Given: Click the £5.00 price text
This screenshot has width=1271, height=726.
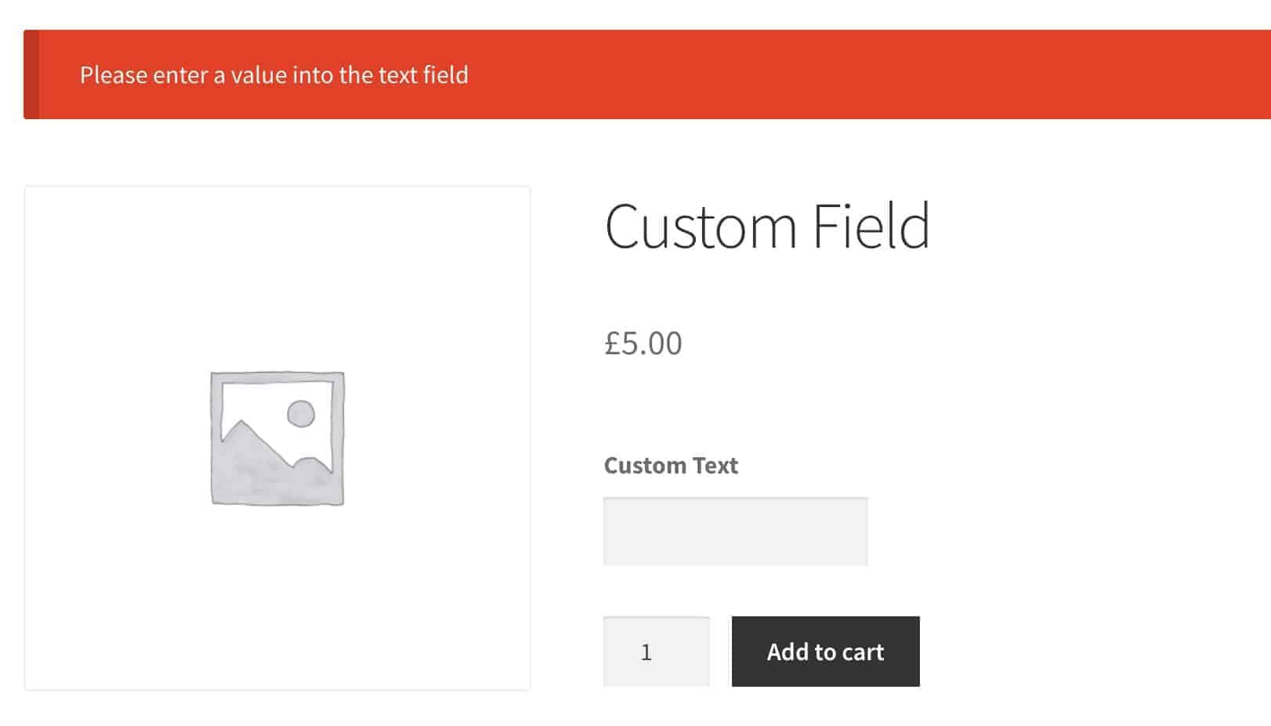Looking at the screenshot, I should 643,343.
